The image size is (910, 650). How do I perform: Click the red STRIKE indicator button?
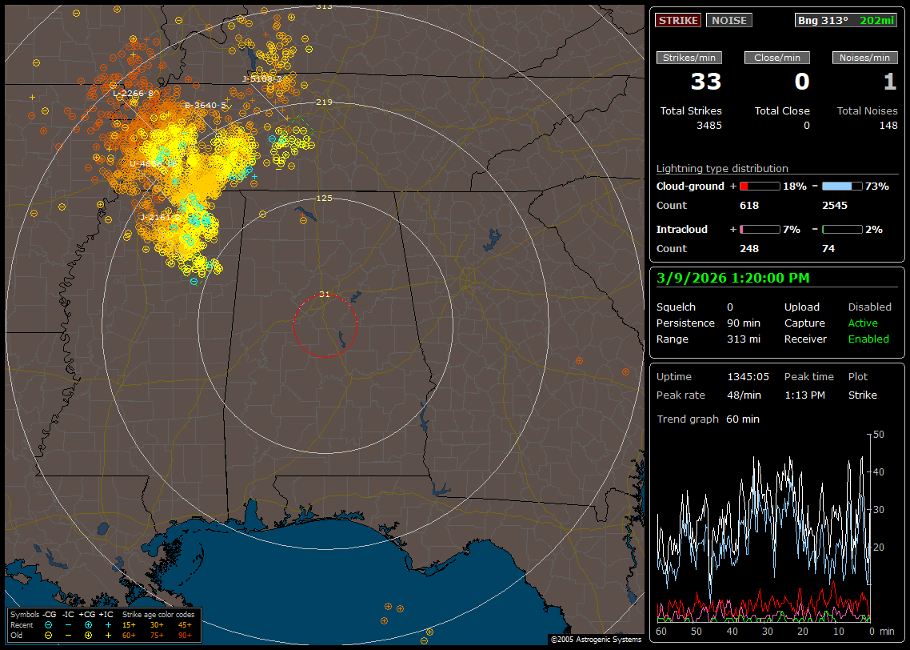[x=678, y=20]
